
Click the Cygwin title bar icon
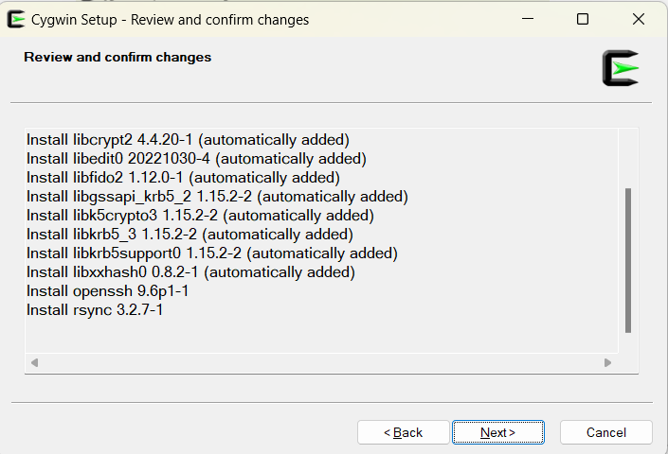15,19
